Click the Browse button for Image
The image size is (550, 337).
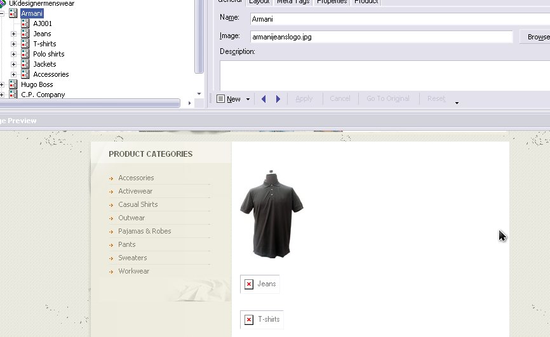535,37
